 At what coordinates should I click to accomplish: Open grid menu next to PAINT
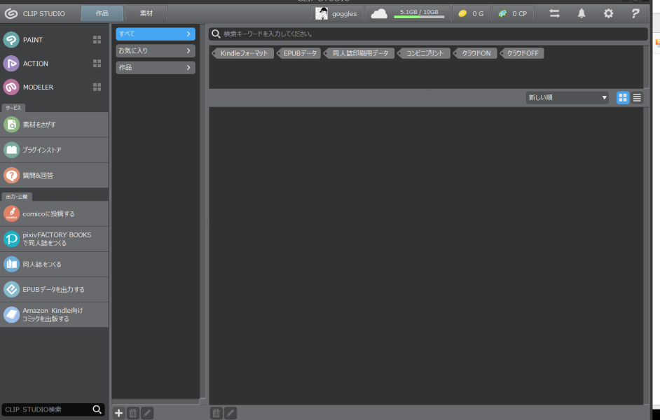(97, 39)
